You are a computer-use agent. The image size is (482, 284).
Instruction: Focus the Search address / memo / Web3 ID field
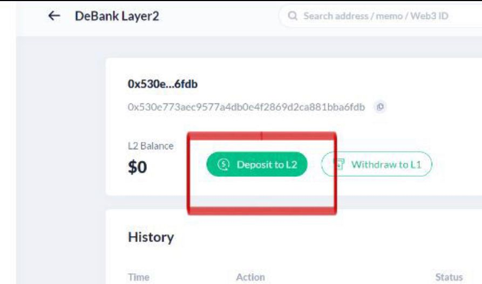[380, 16]
